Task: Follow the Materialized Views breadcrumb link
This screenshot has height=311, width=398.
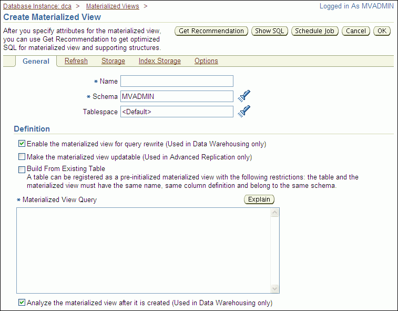Action: click(x=113, y=6)
